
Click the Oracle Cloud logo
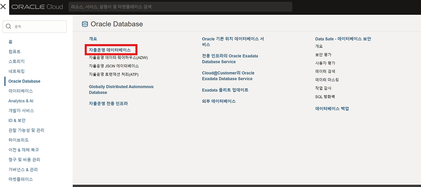tap(37, 7)
